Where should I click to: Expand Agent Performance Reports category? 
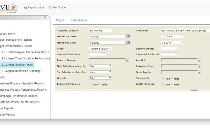16,46
